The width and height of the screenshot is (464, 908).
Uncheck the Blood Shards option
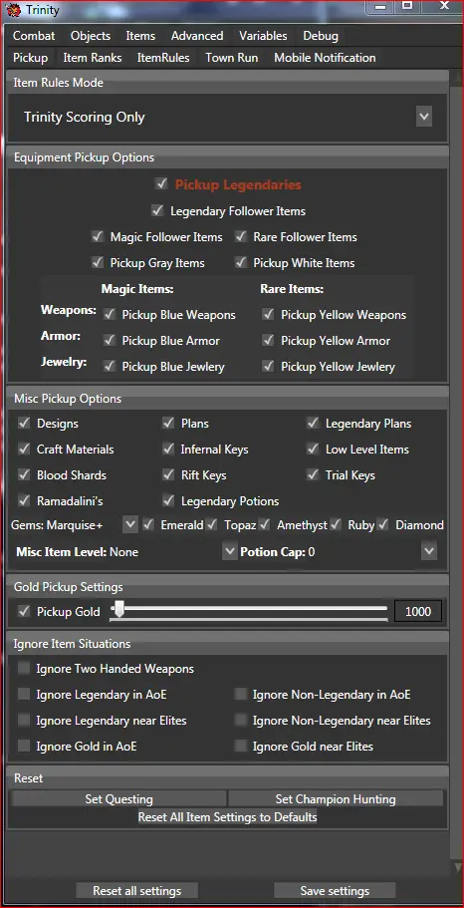(x=24, y=474)
